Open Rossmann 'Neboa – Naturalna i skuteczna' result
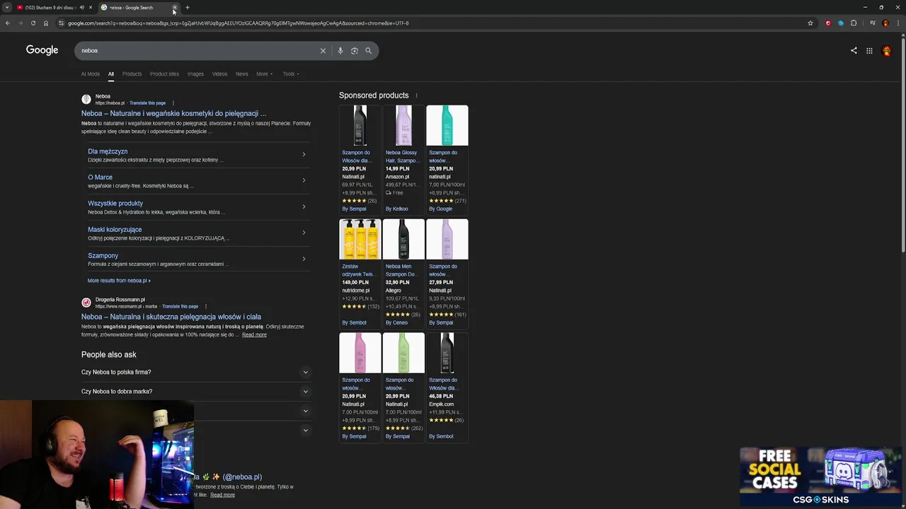The width and height of the screenshot is (906, 509). pos(171,317)
